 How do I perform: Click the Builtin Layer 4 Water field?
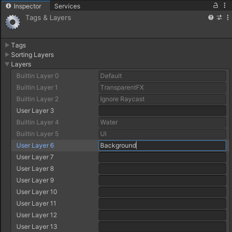(162, 122)
